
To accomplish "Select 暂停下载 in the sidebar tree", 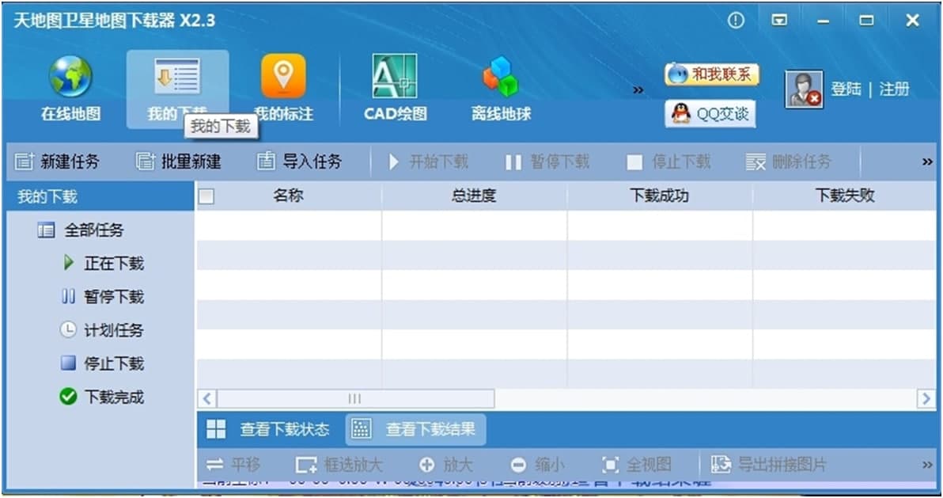I will (102, 297).
